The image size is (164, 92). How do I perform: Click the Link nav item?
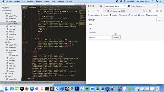click(x=89, y=28)
